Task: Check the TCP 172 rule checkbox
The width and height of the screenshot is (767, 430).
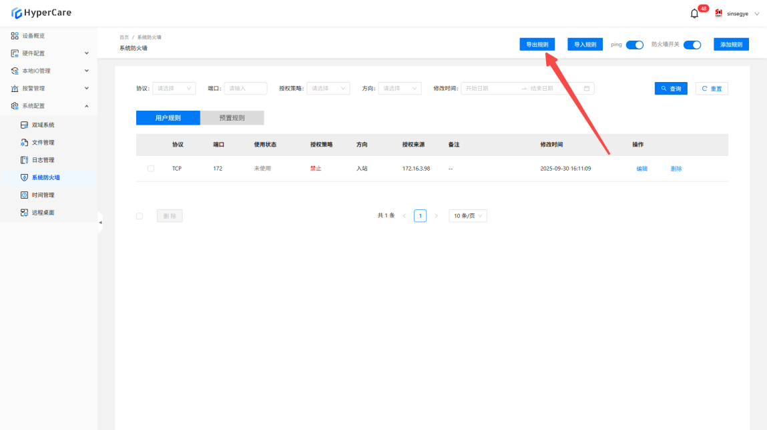Action: [151, 169]
